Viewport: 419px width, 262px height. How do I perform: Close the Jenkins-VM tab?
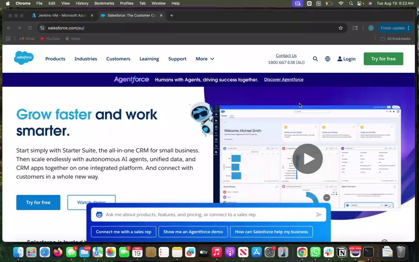click(x=92, y=16)
